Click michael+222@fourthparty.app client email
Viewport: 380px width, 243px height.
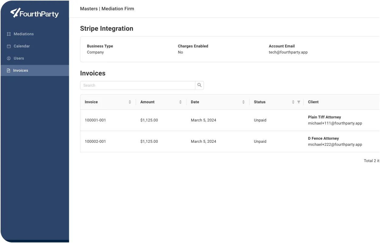pyautogui.click(x=335, y=145)
